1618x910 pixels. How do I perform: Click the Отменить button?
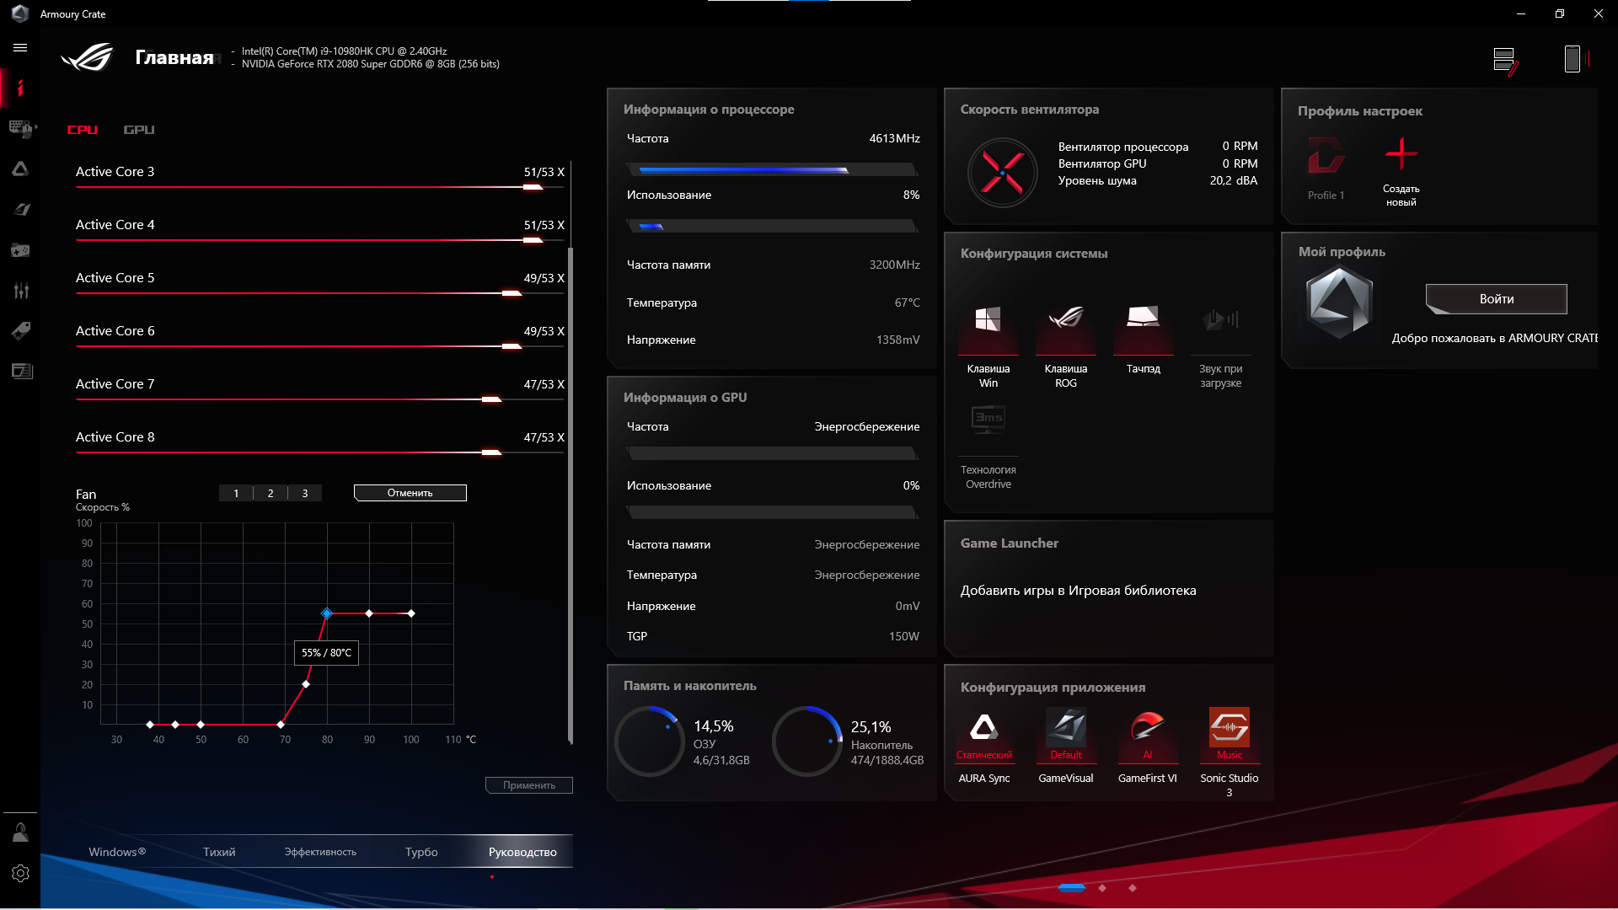410,493
